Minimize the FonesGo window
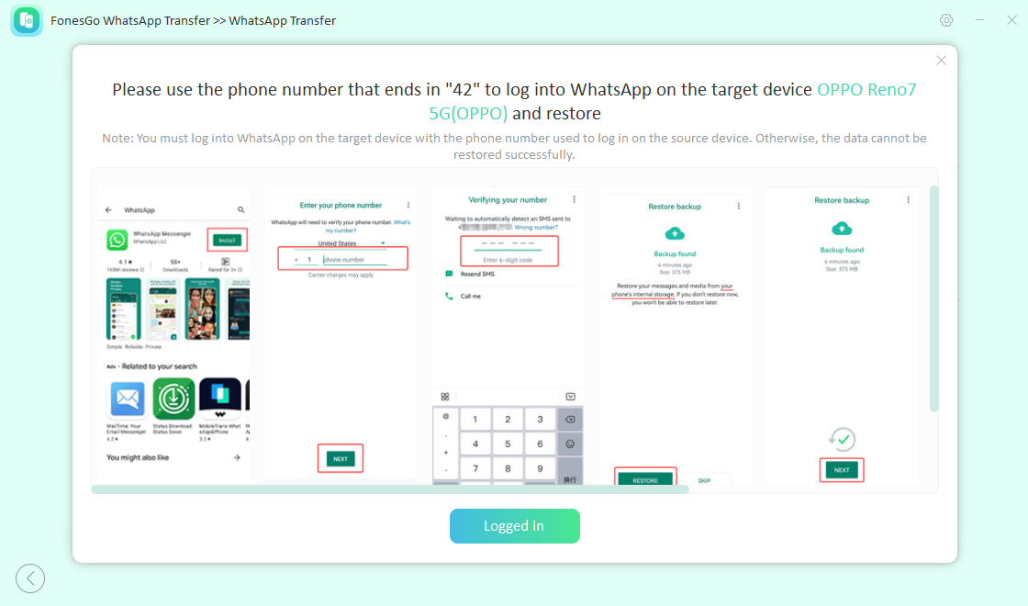Viewport: 1028px width, 606px height. click(x=979, y=20)
